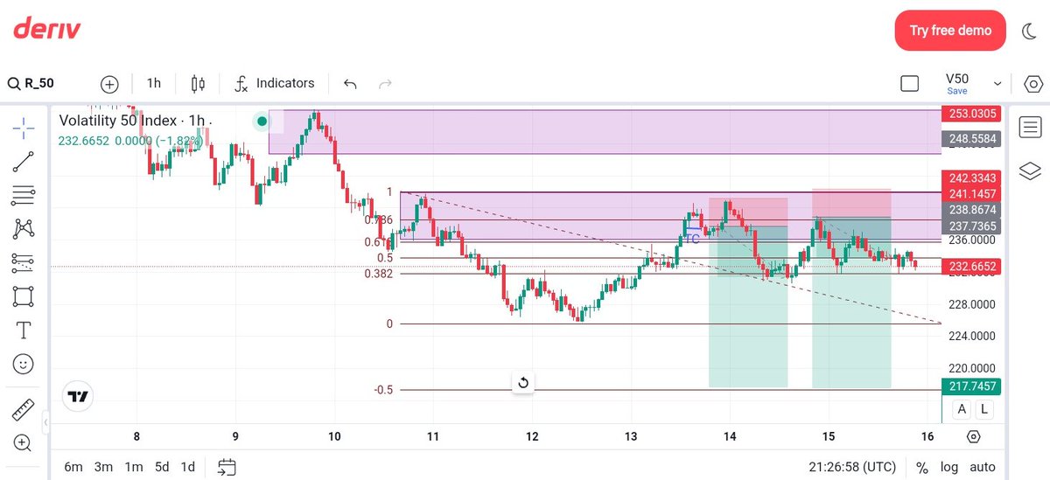Select the crosshair cursor tool
The height and width of the screenshot is (480, 1050).
click(24, 129)
